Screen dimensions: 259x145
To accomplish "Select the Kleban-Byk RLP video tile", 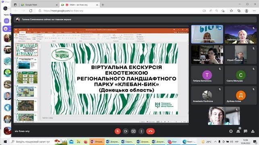I will pos(207,55).
